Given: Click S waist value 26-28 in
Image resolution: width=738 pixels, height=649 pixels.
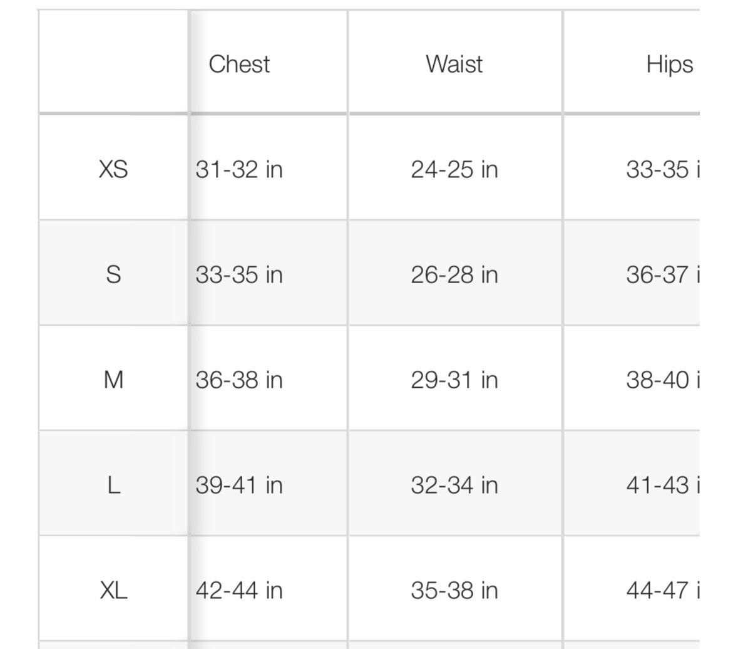Looking at the screenshot, I should (454, 274).
